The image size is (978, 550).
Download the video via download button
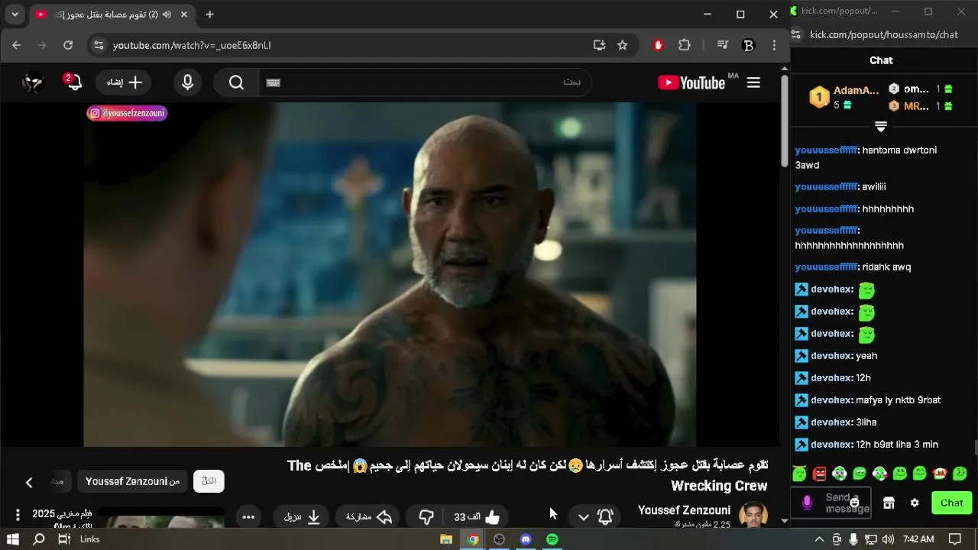click(x=302, y=517)
